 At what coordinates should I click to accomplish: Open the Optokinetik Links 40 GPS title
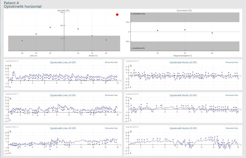pyautogui.click(x=63, y=128)
